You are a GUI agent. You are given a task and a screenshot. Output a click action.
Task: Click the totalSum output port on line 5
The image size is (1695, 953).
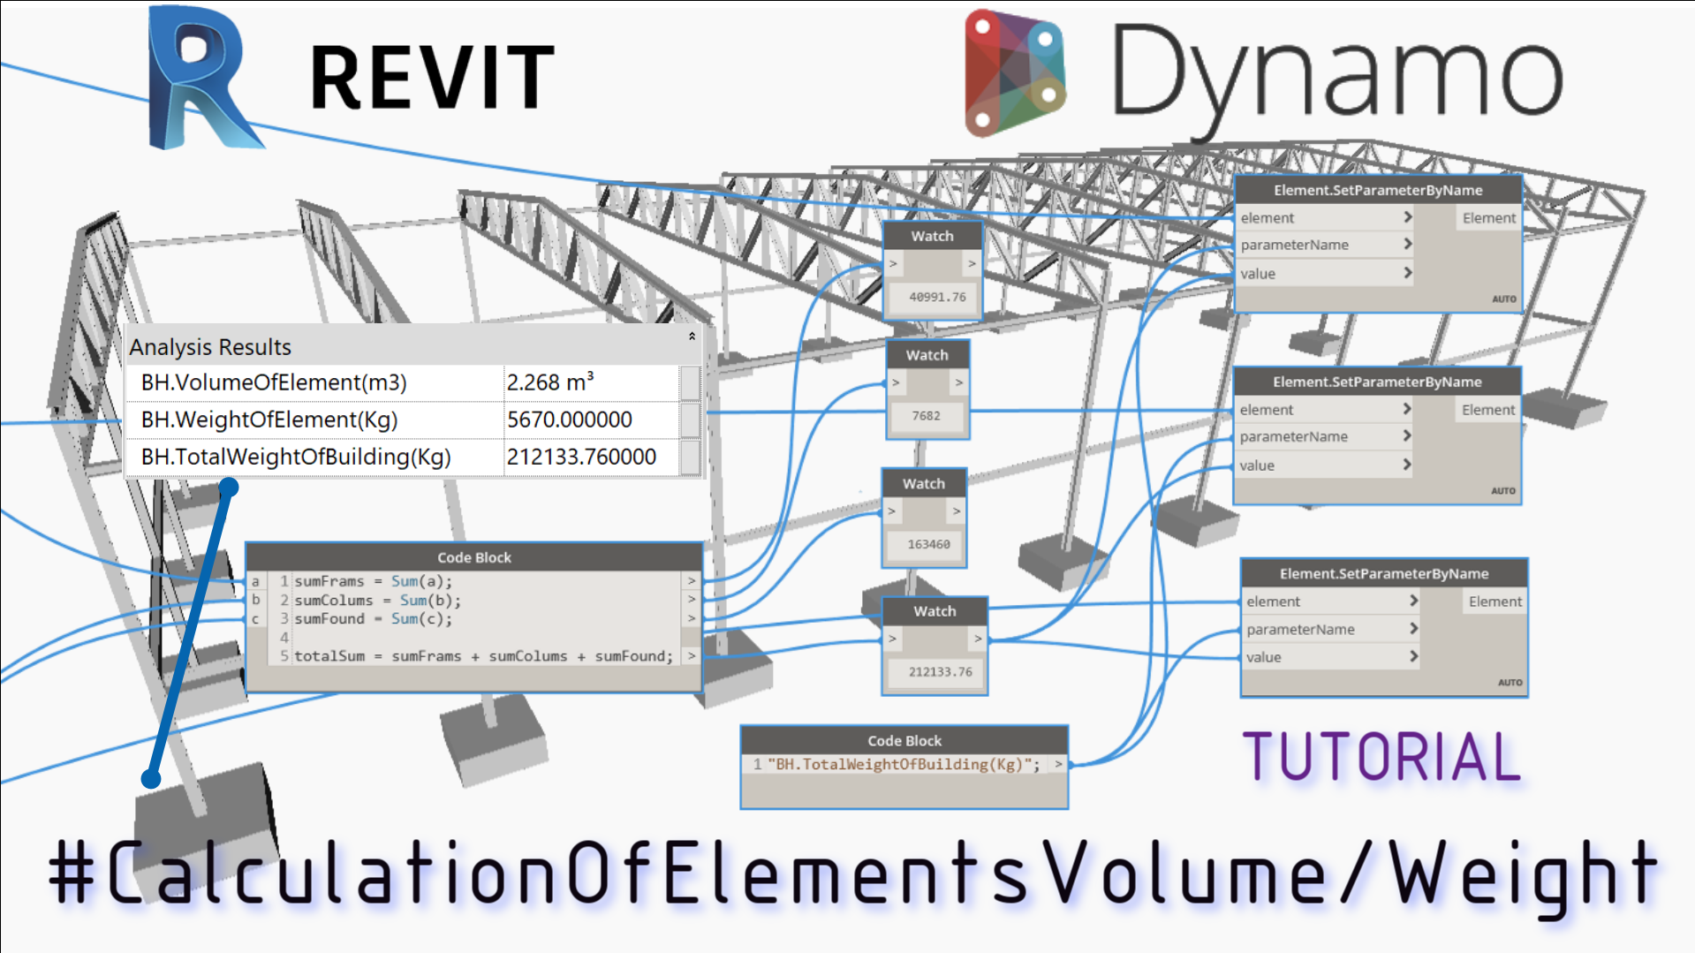click(692, 656)
